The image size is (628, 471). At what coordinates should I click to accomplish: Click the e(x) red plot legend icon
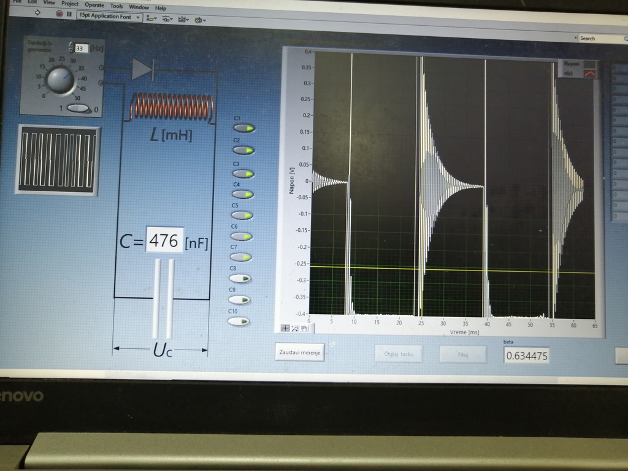click(x=589, y=74)
